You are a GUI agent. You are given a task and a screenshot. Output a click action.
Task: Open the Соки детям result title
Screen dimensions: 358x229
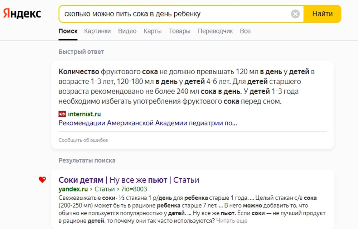point(129,180)
